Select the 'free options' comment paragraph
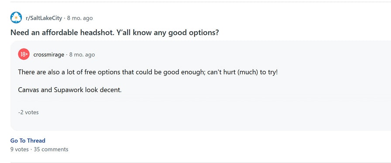The width and height of the screenshot is (391, 163). (147, 72)
